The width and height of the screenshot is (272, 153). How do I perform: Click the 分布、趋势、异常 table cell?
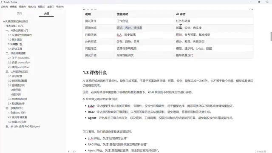[x=144, y=42]
